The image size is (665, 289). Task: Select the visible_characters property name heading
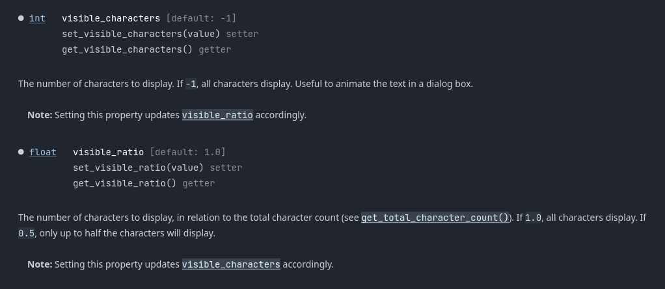pos(111,18)
